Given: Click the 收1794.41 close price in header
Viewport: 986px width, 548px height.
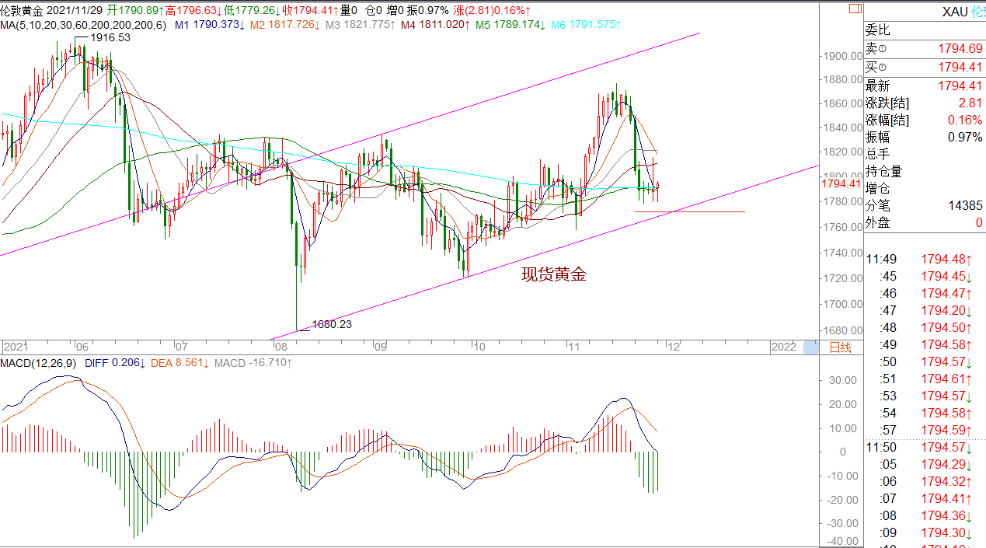Looking at the screenshot, I should tap(311, 11).
